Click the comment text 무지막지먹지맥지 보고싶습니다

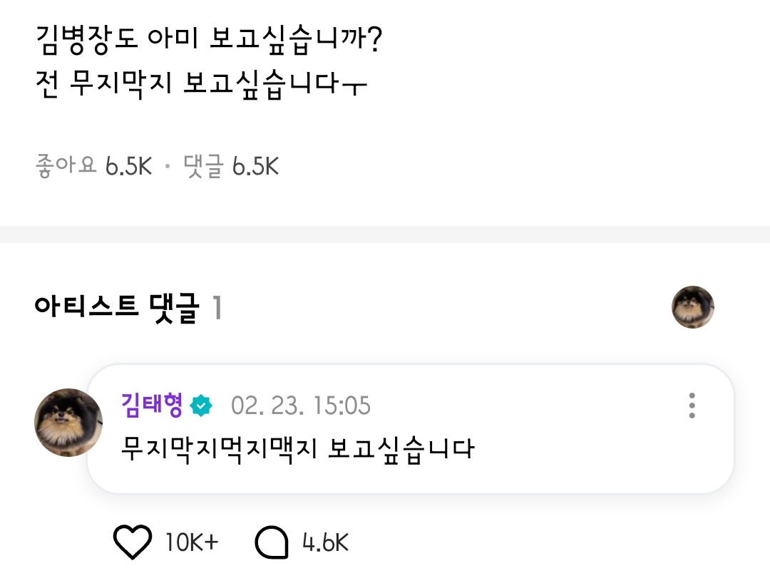coord(298,448)
